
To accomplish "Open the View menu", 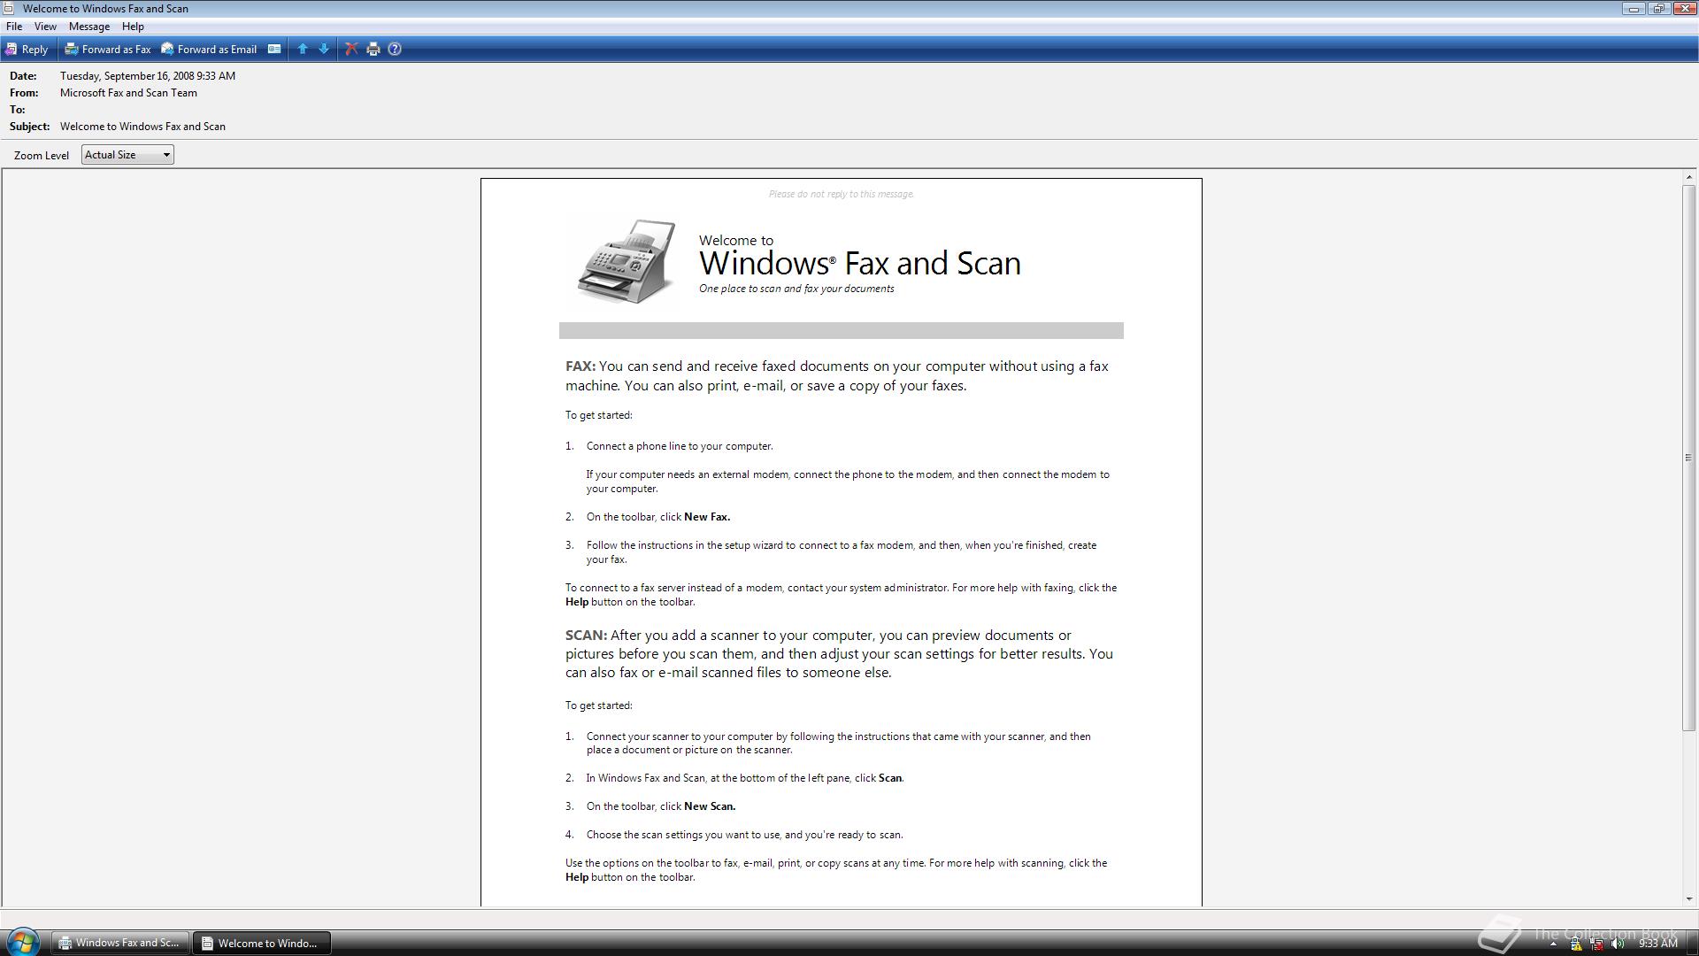I will click(45, 27).
